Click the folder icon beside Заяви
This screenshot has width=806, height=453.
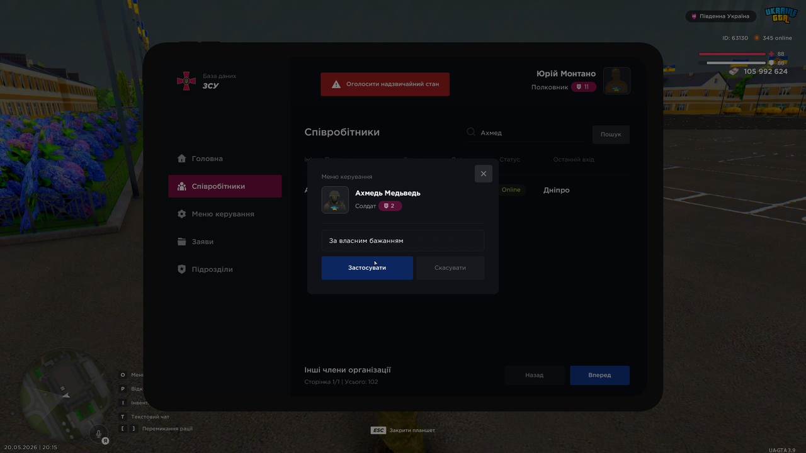(x=182, y=242)
